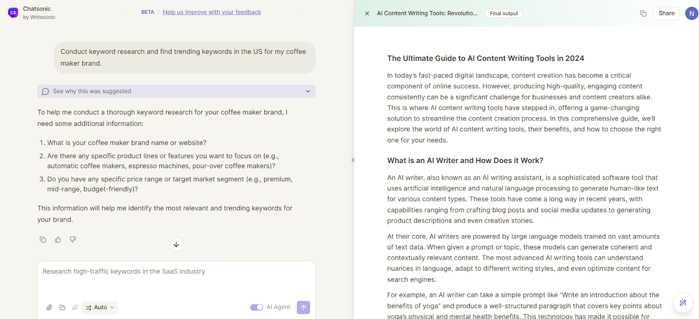Screen dimensions: 699x319
Task: Open the Auto model dropdown
Action: pyautogui.click(x=100, y=307)
